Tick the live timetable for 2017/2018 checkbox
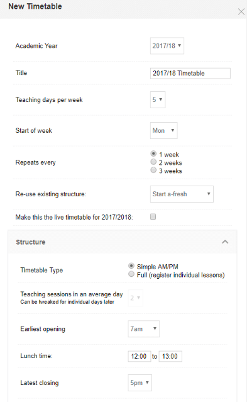Image resolution: width=247 pixels, height=402 pixels. (153, 217)
